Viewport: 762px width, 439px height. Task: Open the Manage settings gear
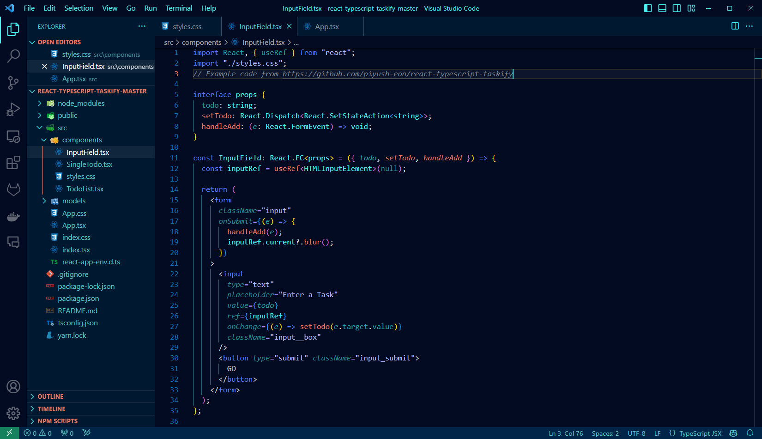(13, 413)
